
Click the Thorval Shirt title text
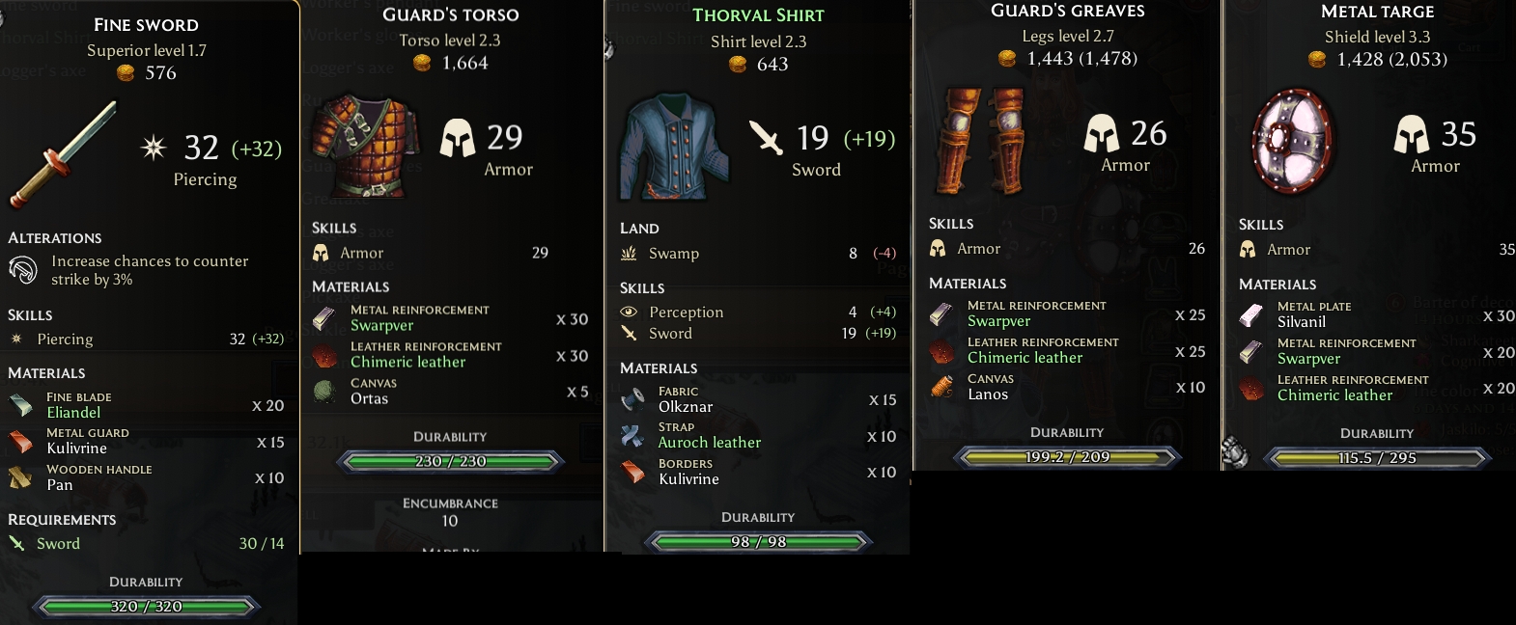click(758, 15)
